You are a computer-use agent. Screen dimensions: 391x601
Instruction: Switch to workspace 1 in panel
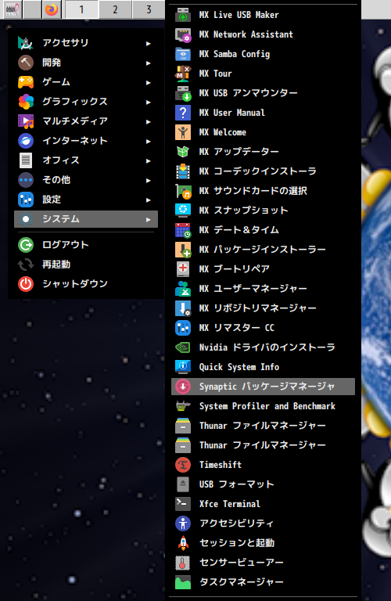click(x=81, y=9)
